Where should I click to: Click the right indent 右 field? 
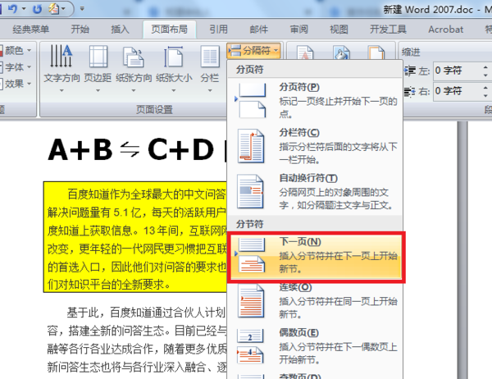click(457, 91)
